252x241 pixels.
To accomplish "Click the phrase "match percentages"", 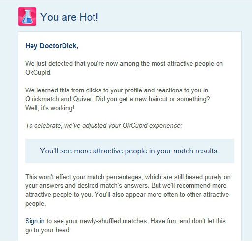I will pyautogui.click(x=114, y=177).
